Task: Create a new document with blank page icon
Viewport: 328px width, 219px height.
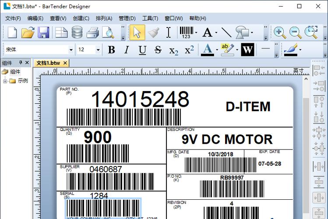Action: (x=12, y=32)
